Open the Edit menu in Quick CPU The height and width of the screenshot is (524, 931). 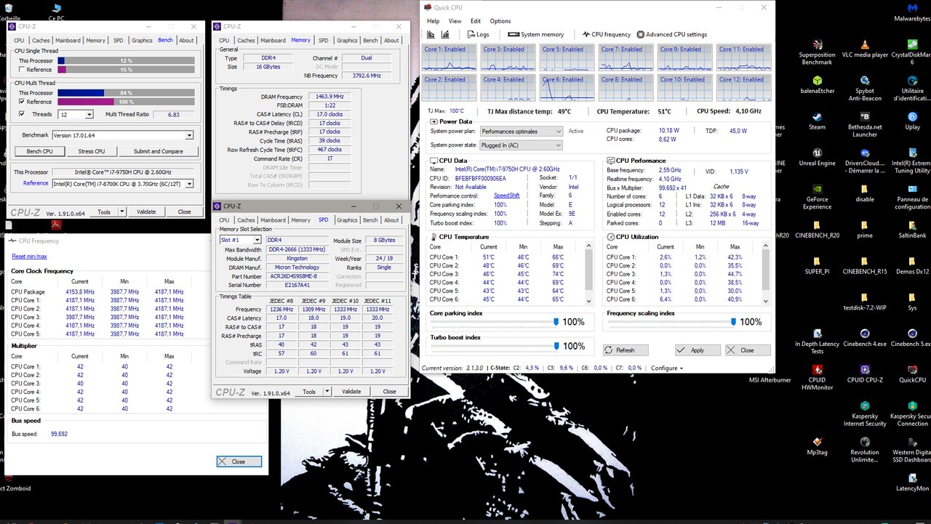[x=476, y=21]
